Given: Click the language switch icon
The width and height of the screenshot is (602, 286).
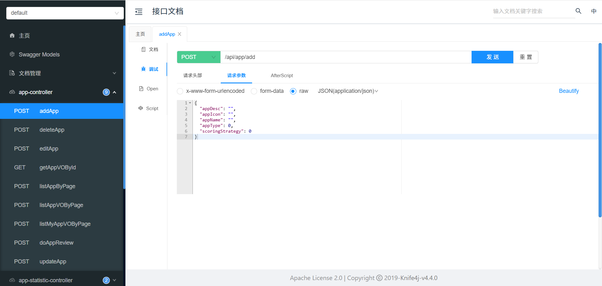Looking at the screenshot, I should [594, 11].
